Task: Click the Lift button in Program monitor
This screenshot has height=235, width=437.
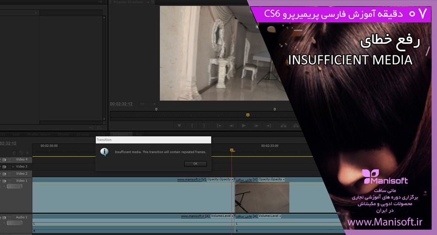Action: click(x=284, y=126)
